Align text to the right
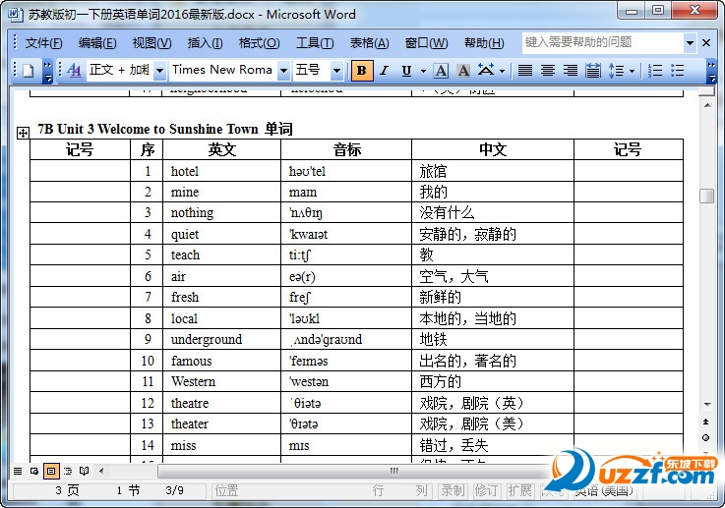Image resolution: width=725 pixels, height=508 pixels. pyautogui.click(x=571, y=71)
